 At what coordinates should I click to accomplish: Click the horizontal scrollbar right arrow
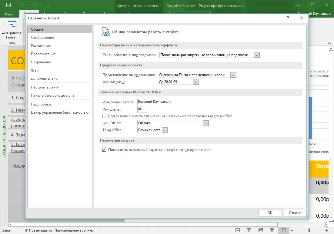[x=326, y=224]
